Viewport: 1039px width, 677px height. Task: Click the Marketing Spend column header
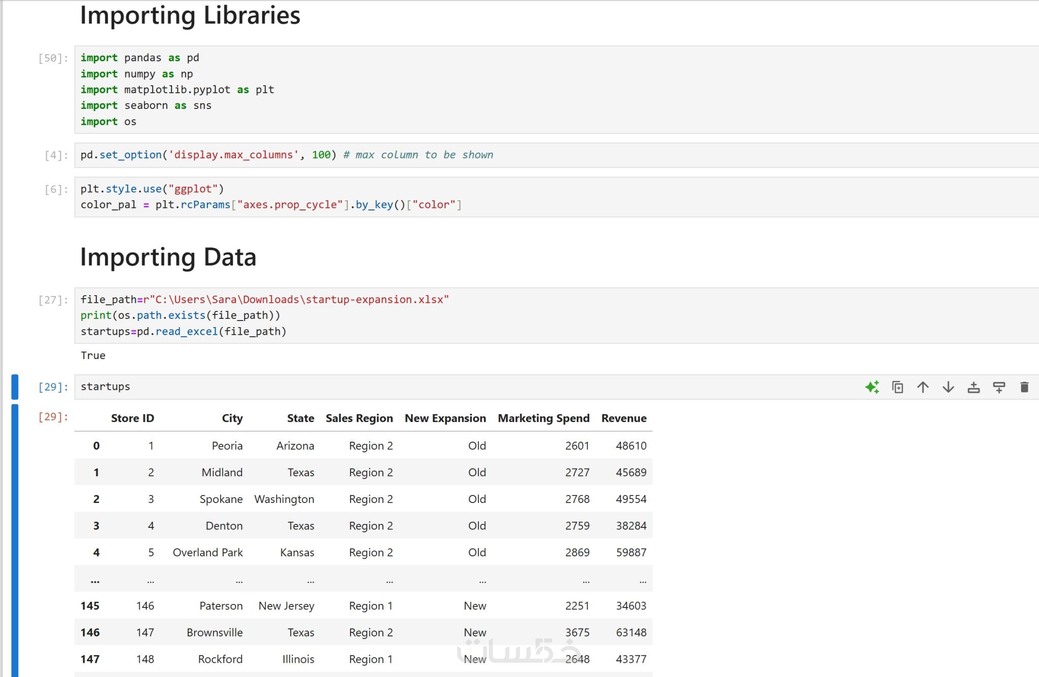(x=543, y=418)
